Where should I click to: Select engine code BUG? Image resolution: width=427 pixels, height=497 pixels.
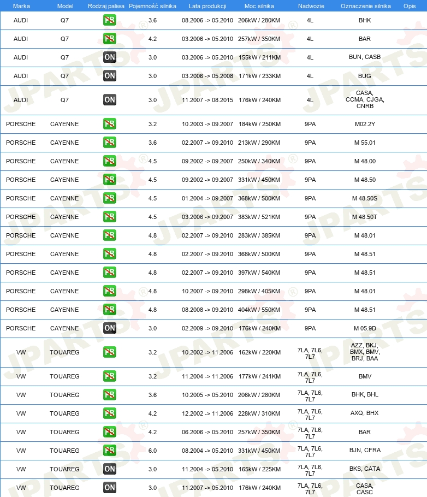[x=365, y=76]
